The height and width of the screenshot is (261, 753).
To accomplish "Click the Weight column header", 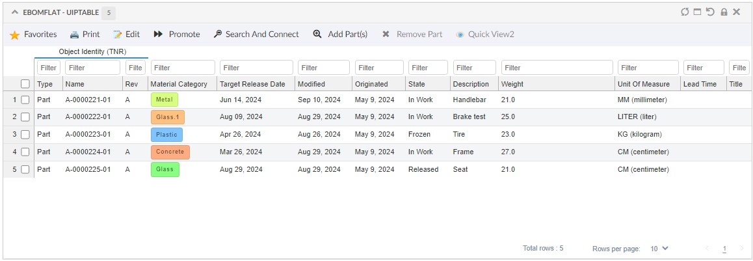I will point(512,84).
